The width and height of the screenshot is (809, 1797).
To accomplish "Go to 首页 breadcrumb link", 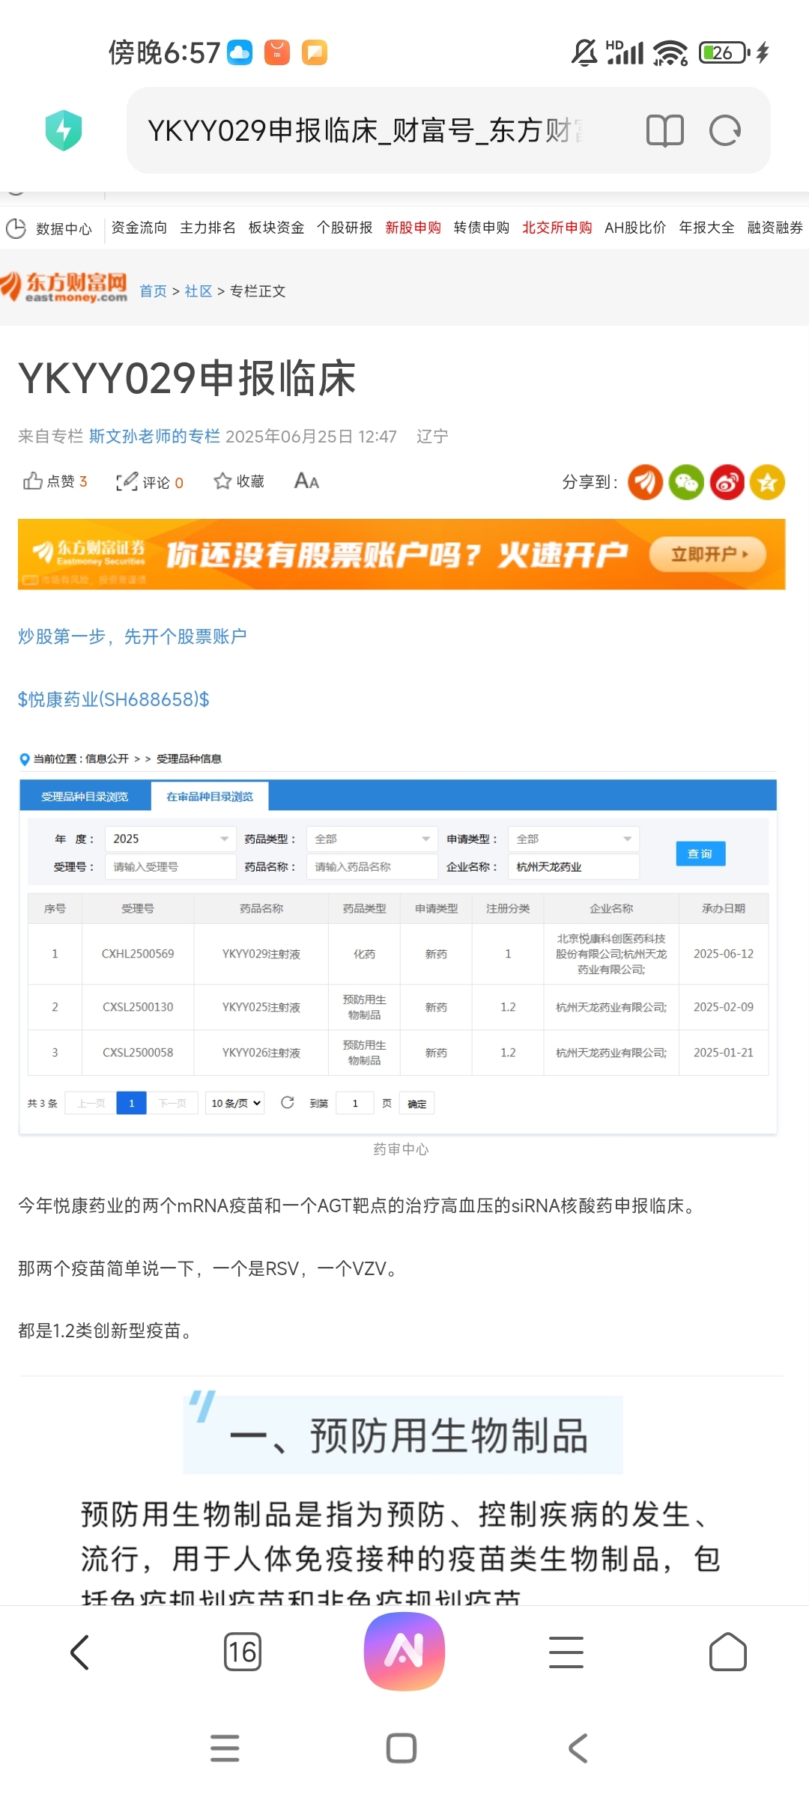I will click(154, 291).
